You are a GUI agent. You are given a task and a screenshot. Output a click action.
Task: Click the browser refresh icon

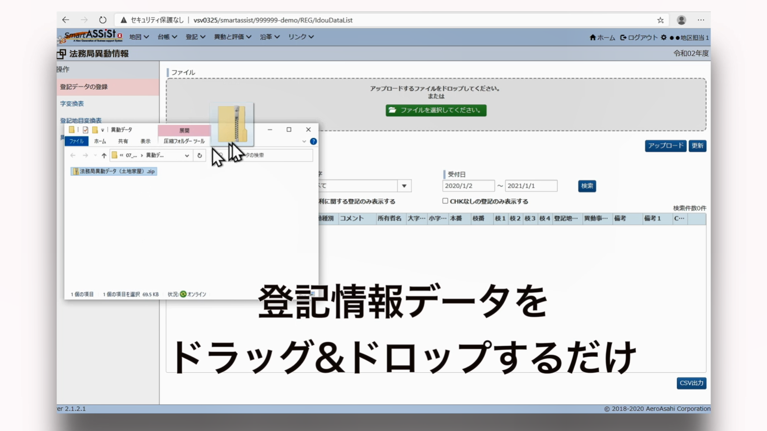(103, 20)
